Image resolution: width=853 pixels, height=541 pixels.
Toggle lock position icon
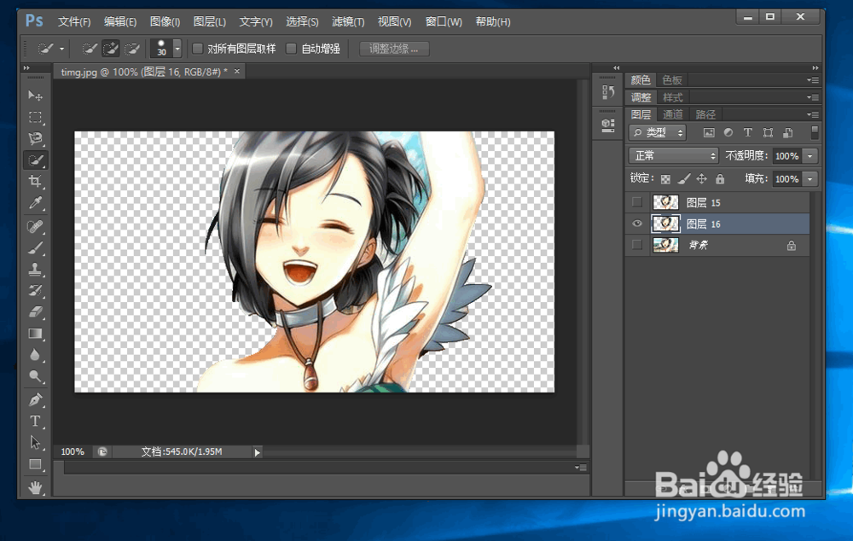click(702, 179)
